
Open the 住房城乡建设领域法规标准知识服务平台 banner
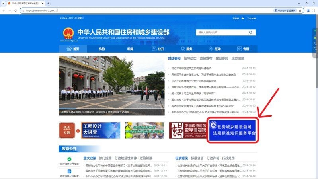(232, 130)
